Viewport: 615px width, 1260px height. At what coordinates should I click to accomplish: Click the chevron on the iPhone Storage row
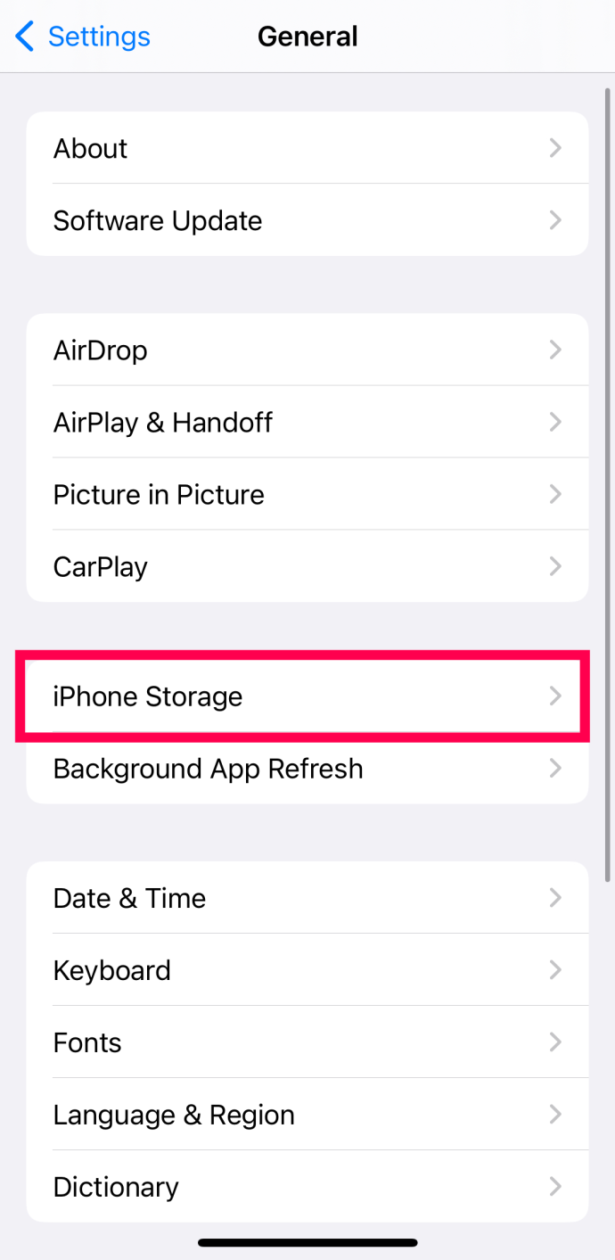[x=555, y=696]
